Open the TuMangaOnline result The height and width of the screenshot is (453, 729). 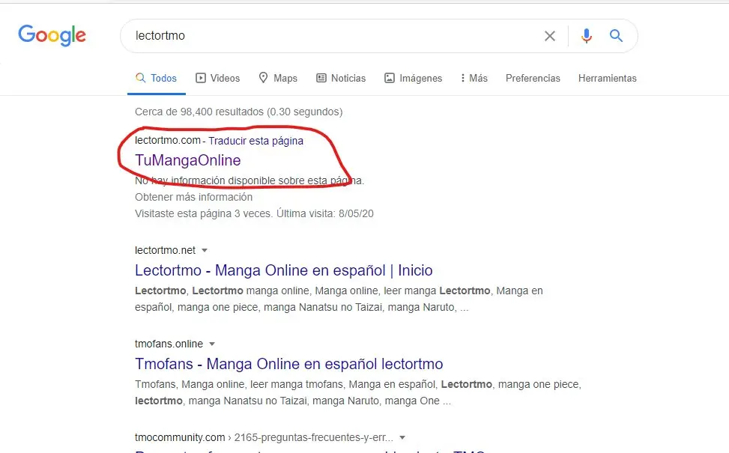coord(188,160)
